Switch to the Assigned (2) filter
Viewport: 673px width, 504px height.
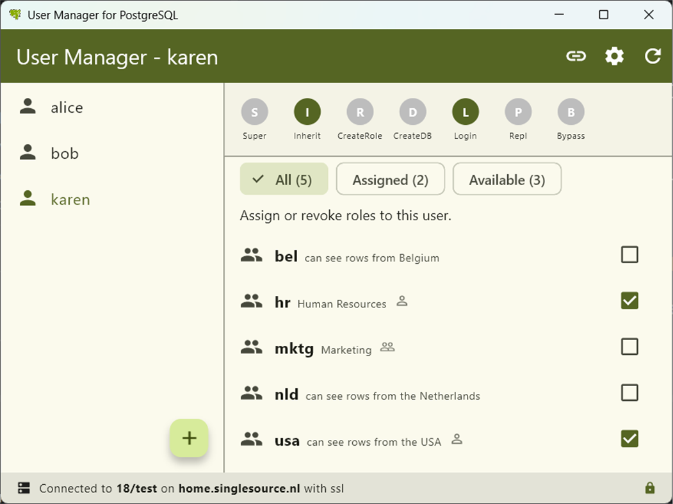point(391,179)
